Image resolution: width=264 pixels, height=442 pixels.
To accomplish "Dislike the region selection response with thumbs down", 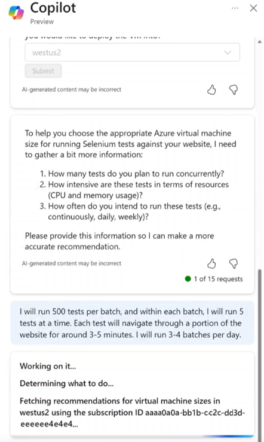I will [234, 90].
